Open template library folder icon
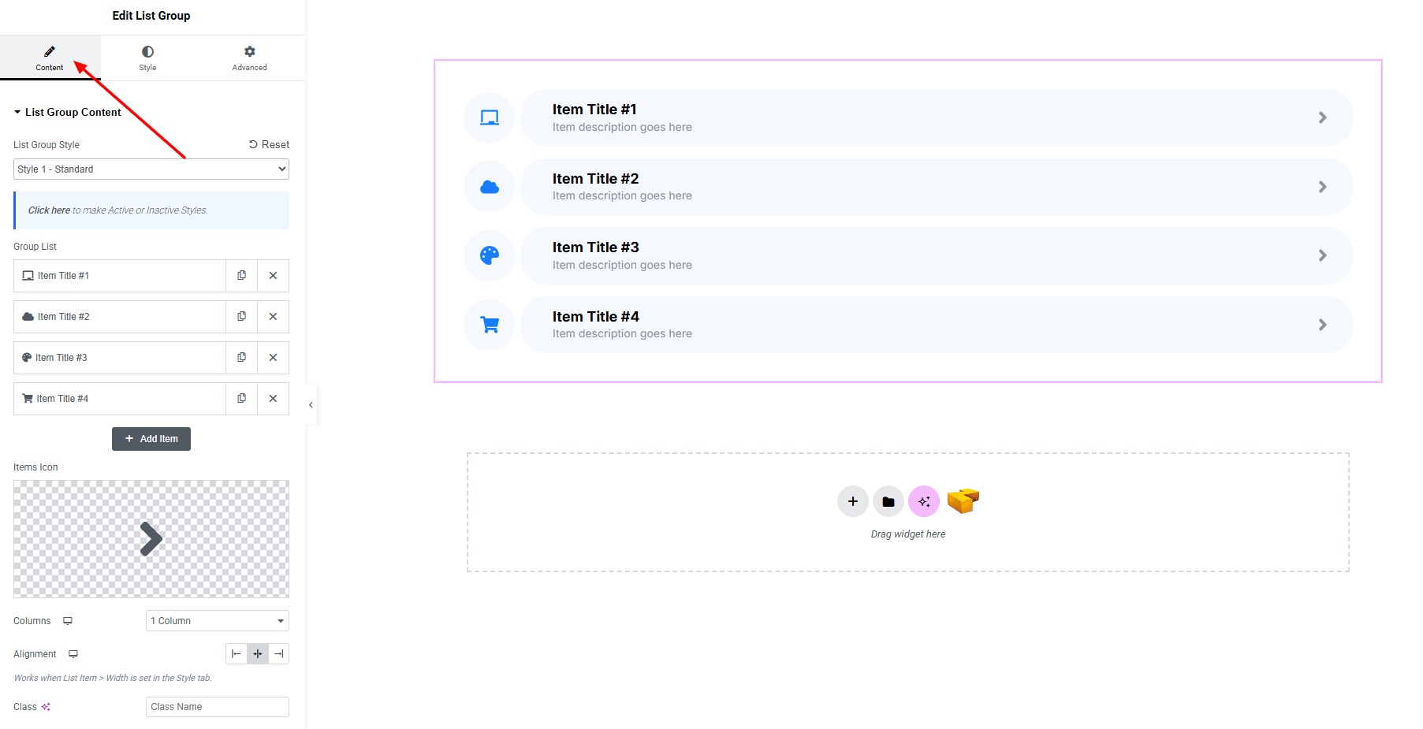This screenshot has height=729, width=1423. pos(888,501)
